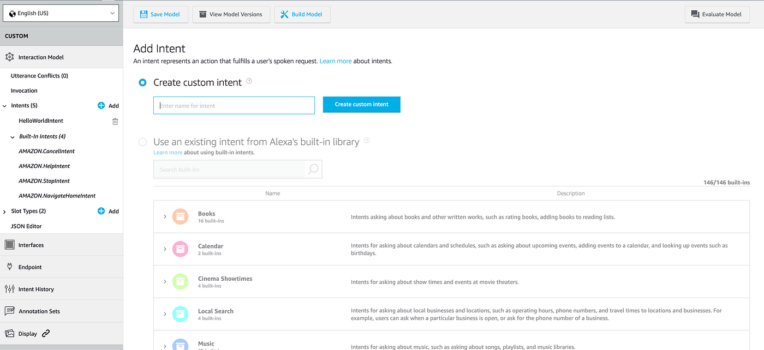Click help icon beside built-in library option
This screenshot has height=350, width=764.
(x=367, y=140)
